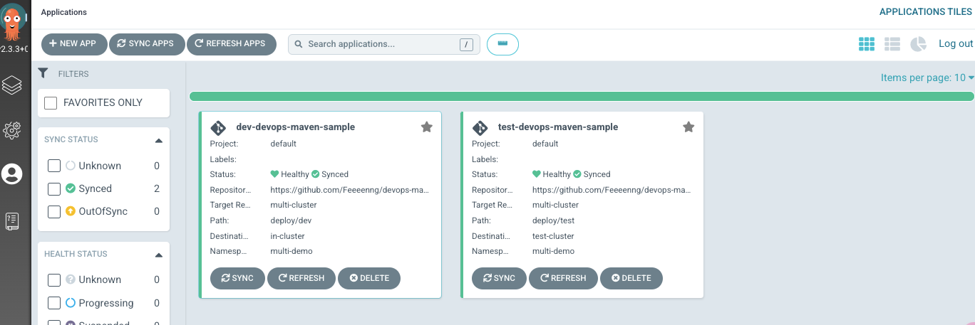The width and height of the screenshot is (975, 325).
Task: Favorite the test-devops-maven-sample app with star
Action: pos(688,127)
